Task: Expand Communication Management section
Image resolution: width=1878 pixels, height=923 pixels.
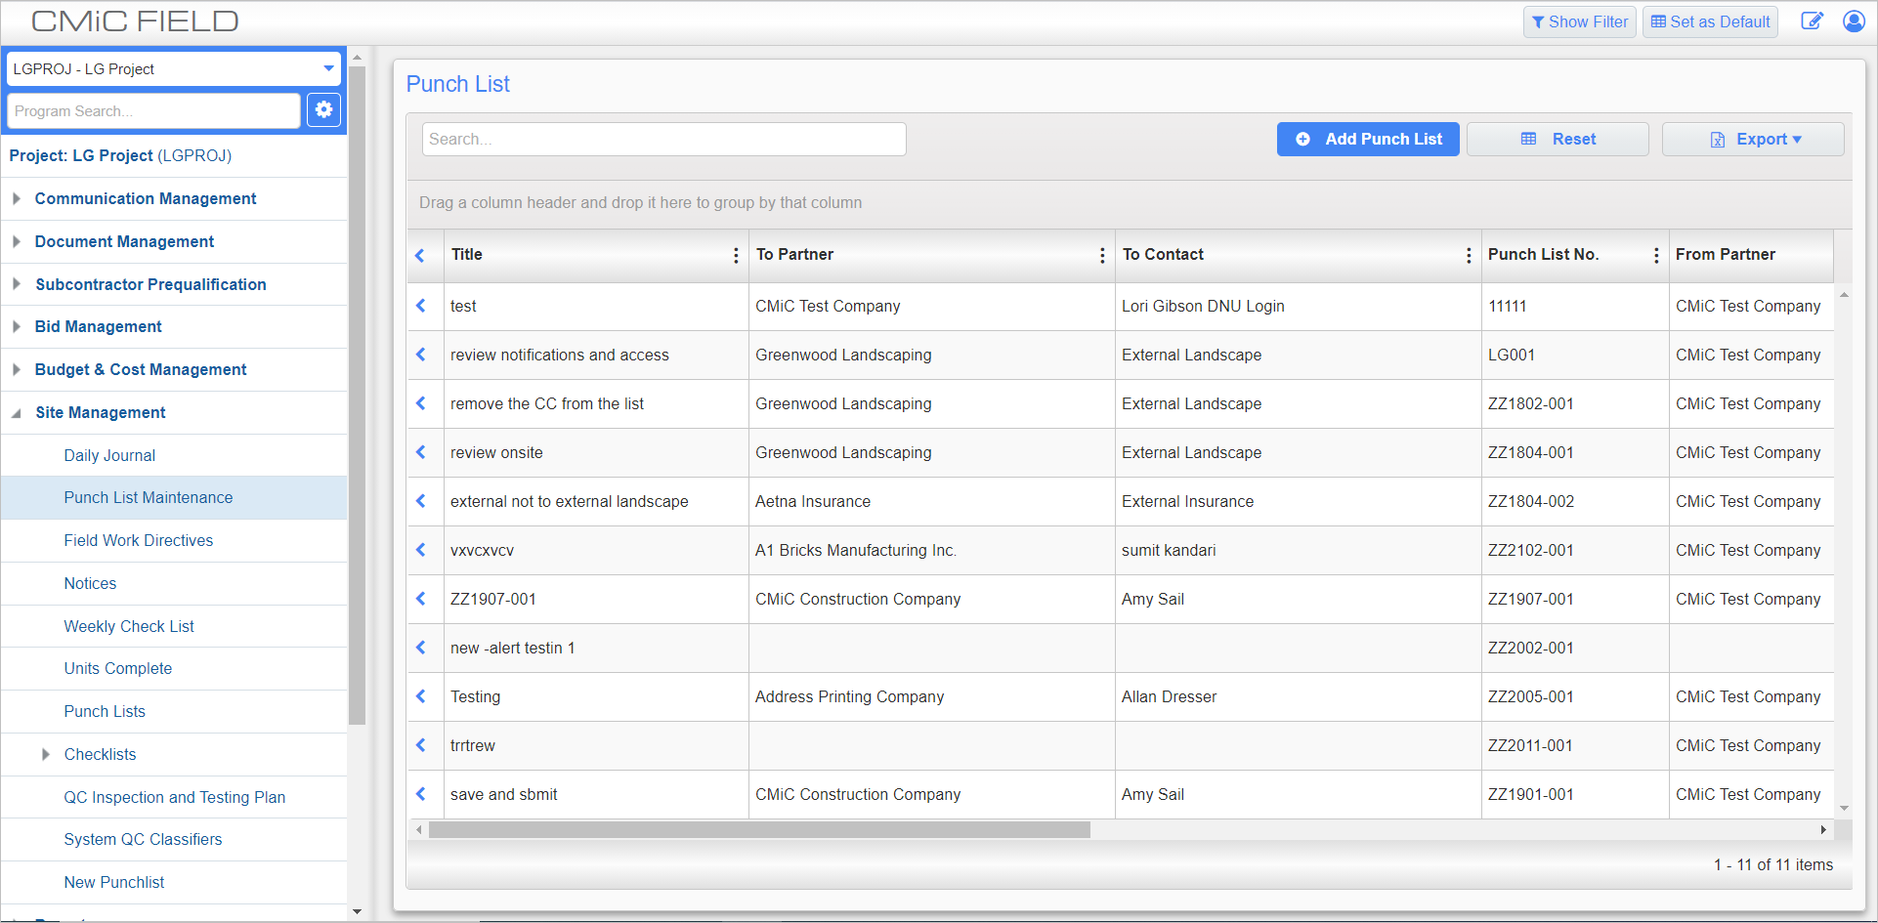Action: [x=17, y=199]
